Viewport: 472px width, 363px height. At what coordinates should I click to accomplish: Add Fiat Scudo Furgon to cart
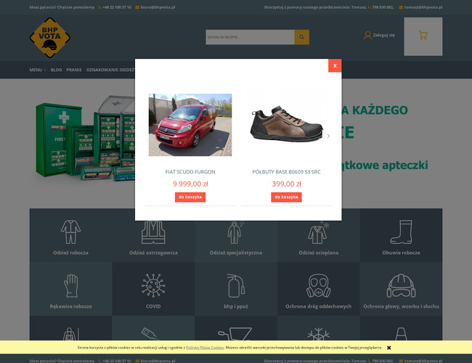[x=190, y=197]
